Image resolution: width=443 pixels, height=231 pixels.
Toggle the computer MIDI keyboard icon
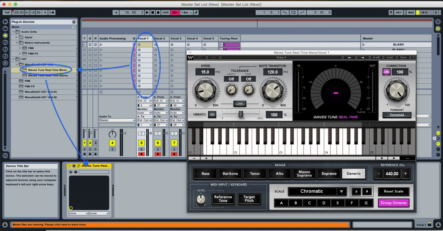coord(391,13)
